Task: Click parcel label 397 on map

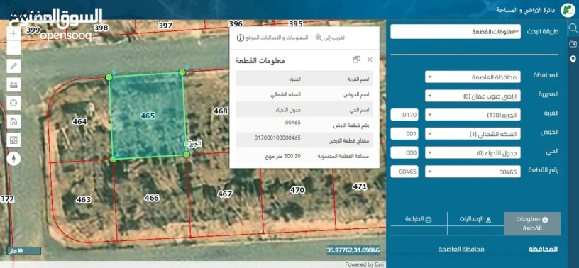Action: 165,26
